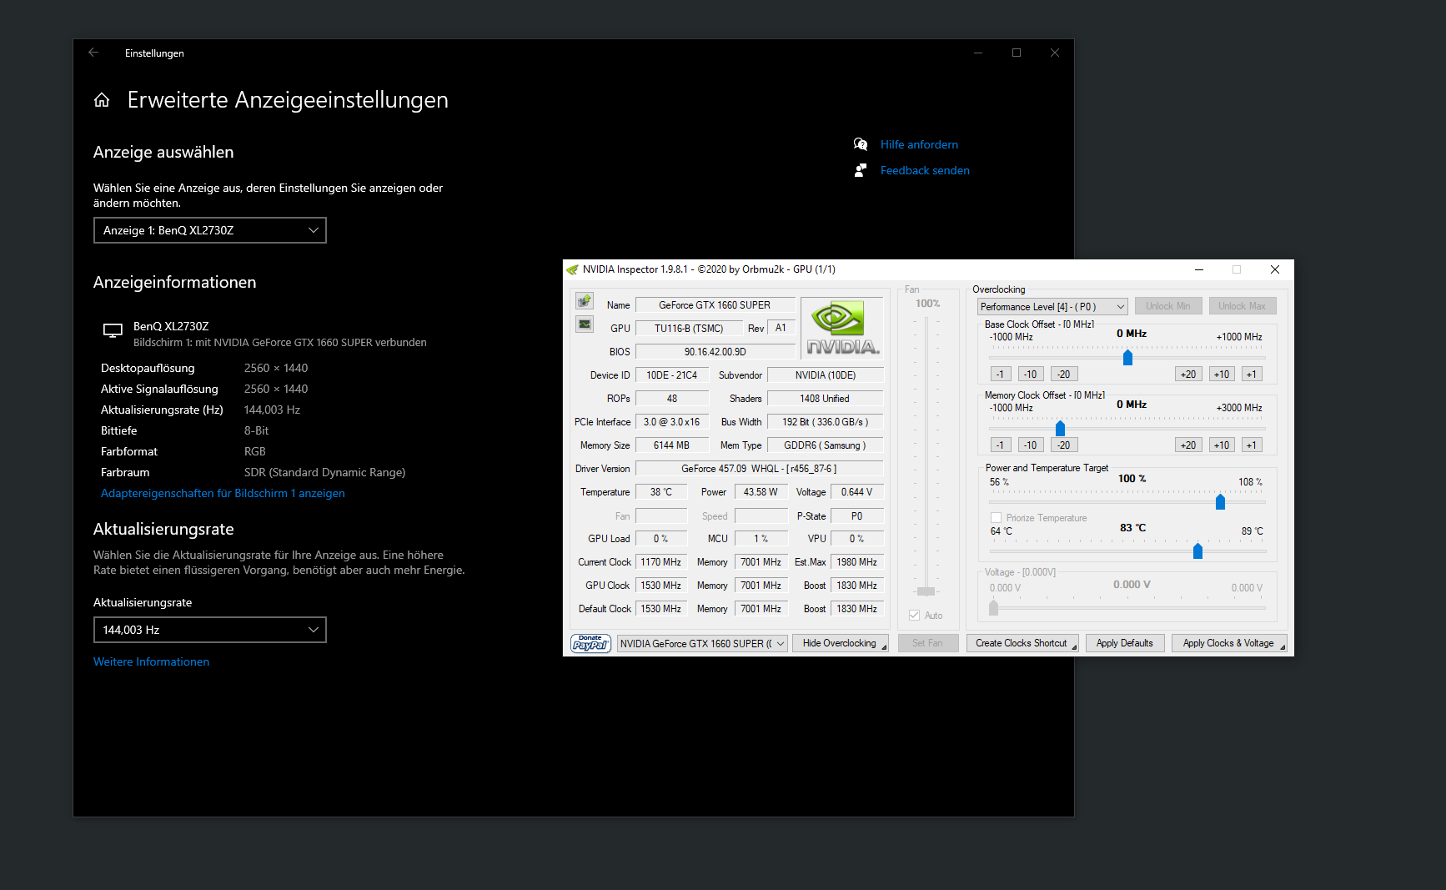
Task: Click the screenshot icon beside the Name row
Action: (585, 300)
